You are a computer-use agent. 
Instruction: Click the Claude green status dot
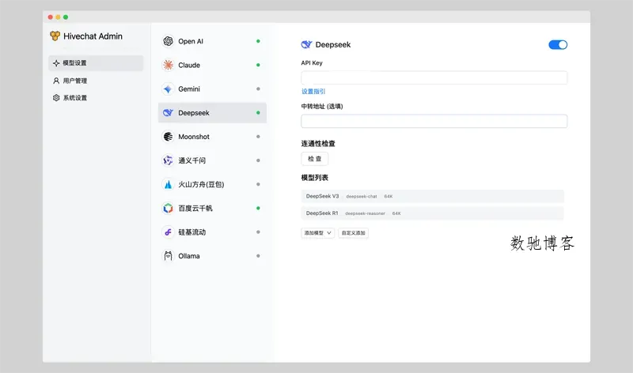(x=258, y=65)
